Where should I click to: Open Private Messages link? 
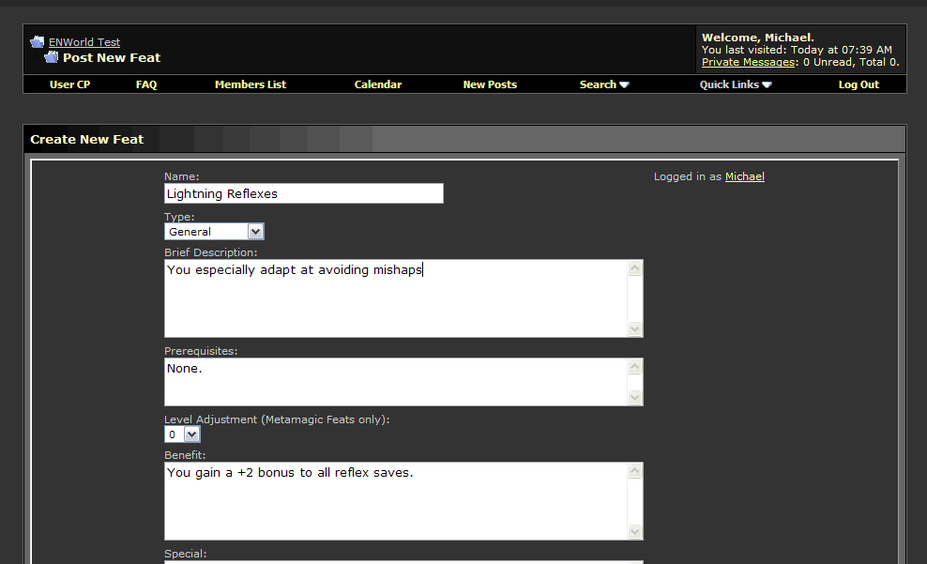click(x=748, y=62)
